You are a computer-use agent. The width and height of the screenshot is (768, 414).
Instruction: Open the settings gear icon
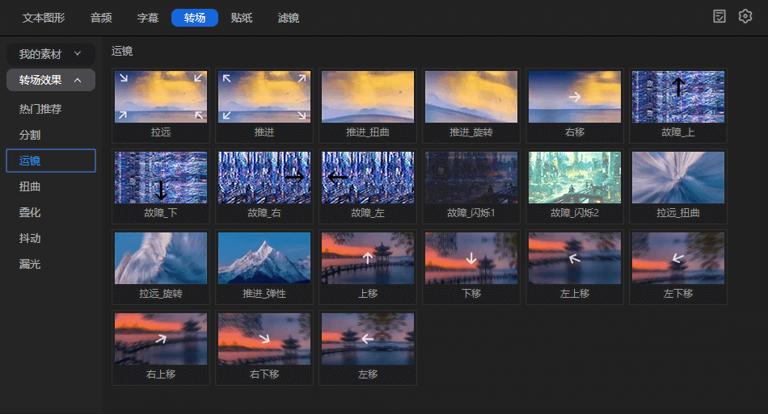pyautogui.click(x=745, y=16)
